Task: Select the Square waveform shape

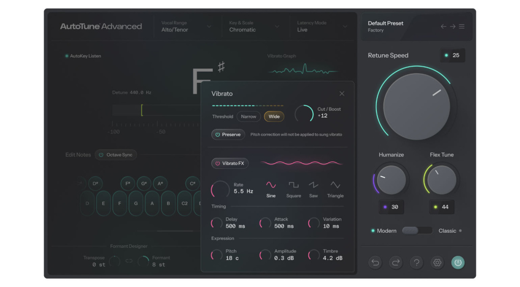Action: (x=294, y=189)
